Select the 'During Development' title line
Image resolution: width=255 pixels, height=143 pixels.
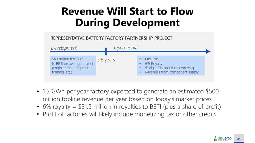click(x=127, y=23)
